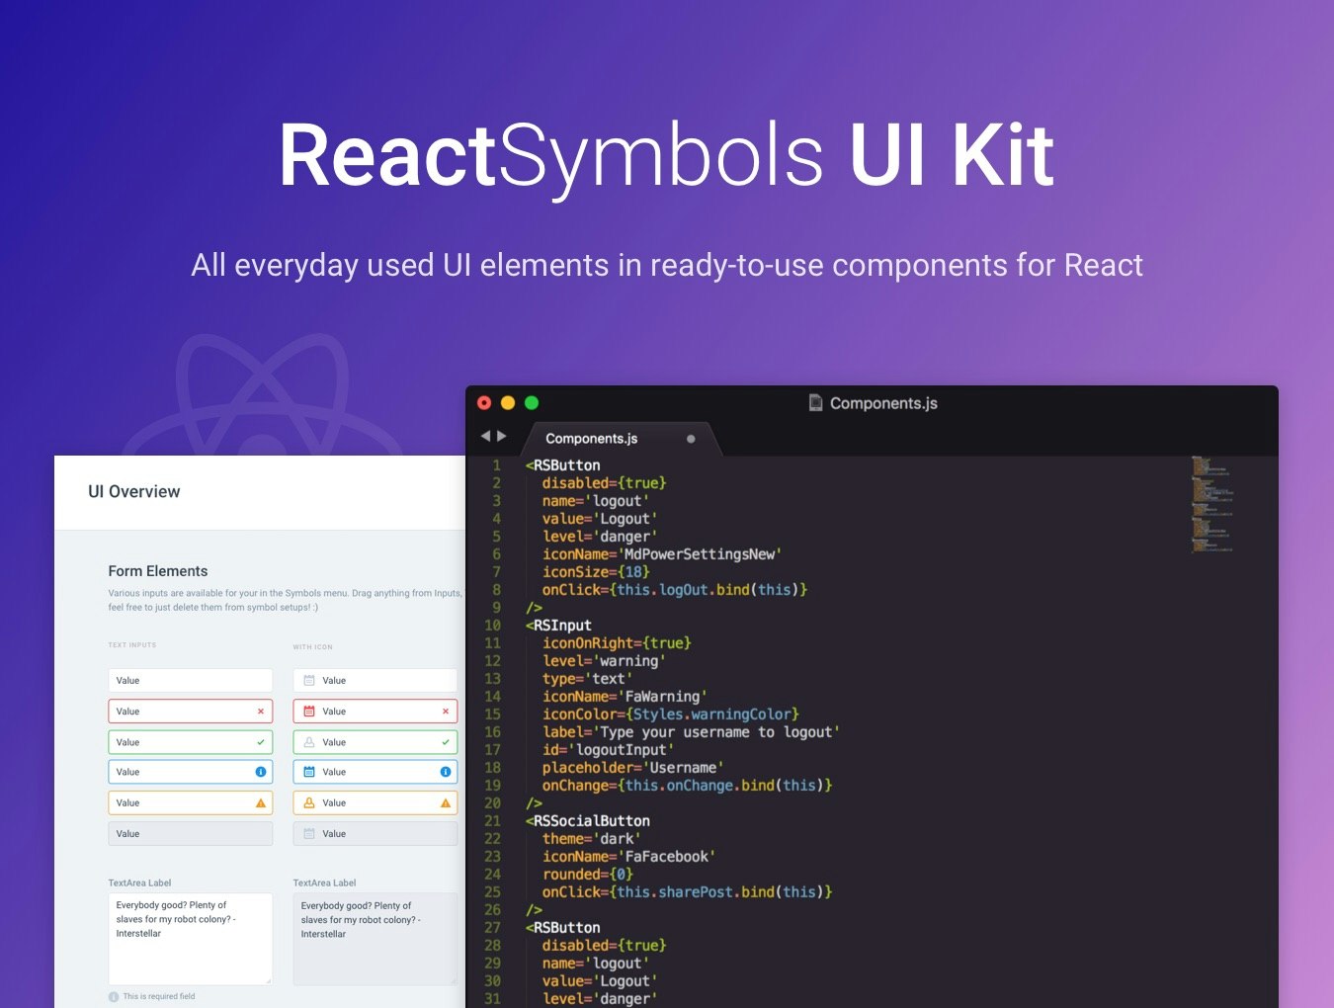This screenshot has width=1334, height=1008.
Task: Click the 'Form Elements' section title
Action: click(157, 570)
